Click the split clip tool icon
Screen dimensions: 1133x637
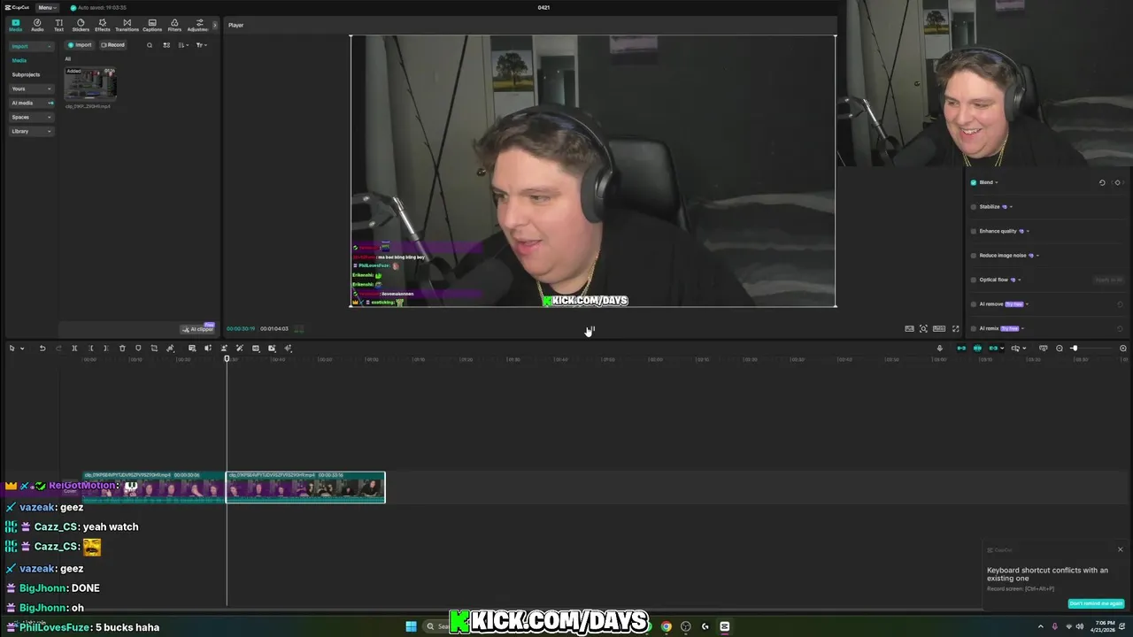tap(74, 349)
